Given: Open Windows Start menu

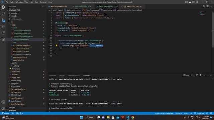Looking at the screenshot, I should point(82,117).
